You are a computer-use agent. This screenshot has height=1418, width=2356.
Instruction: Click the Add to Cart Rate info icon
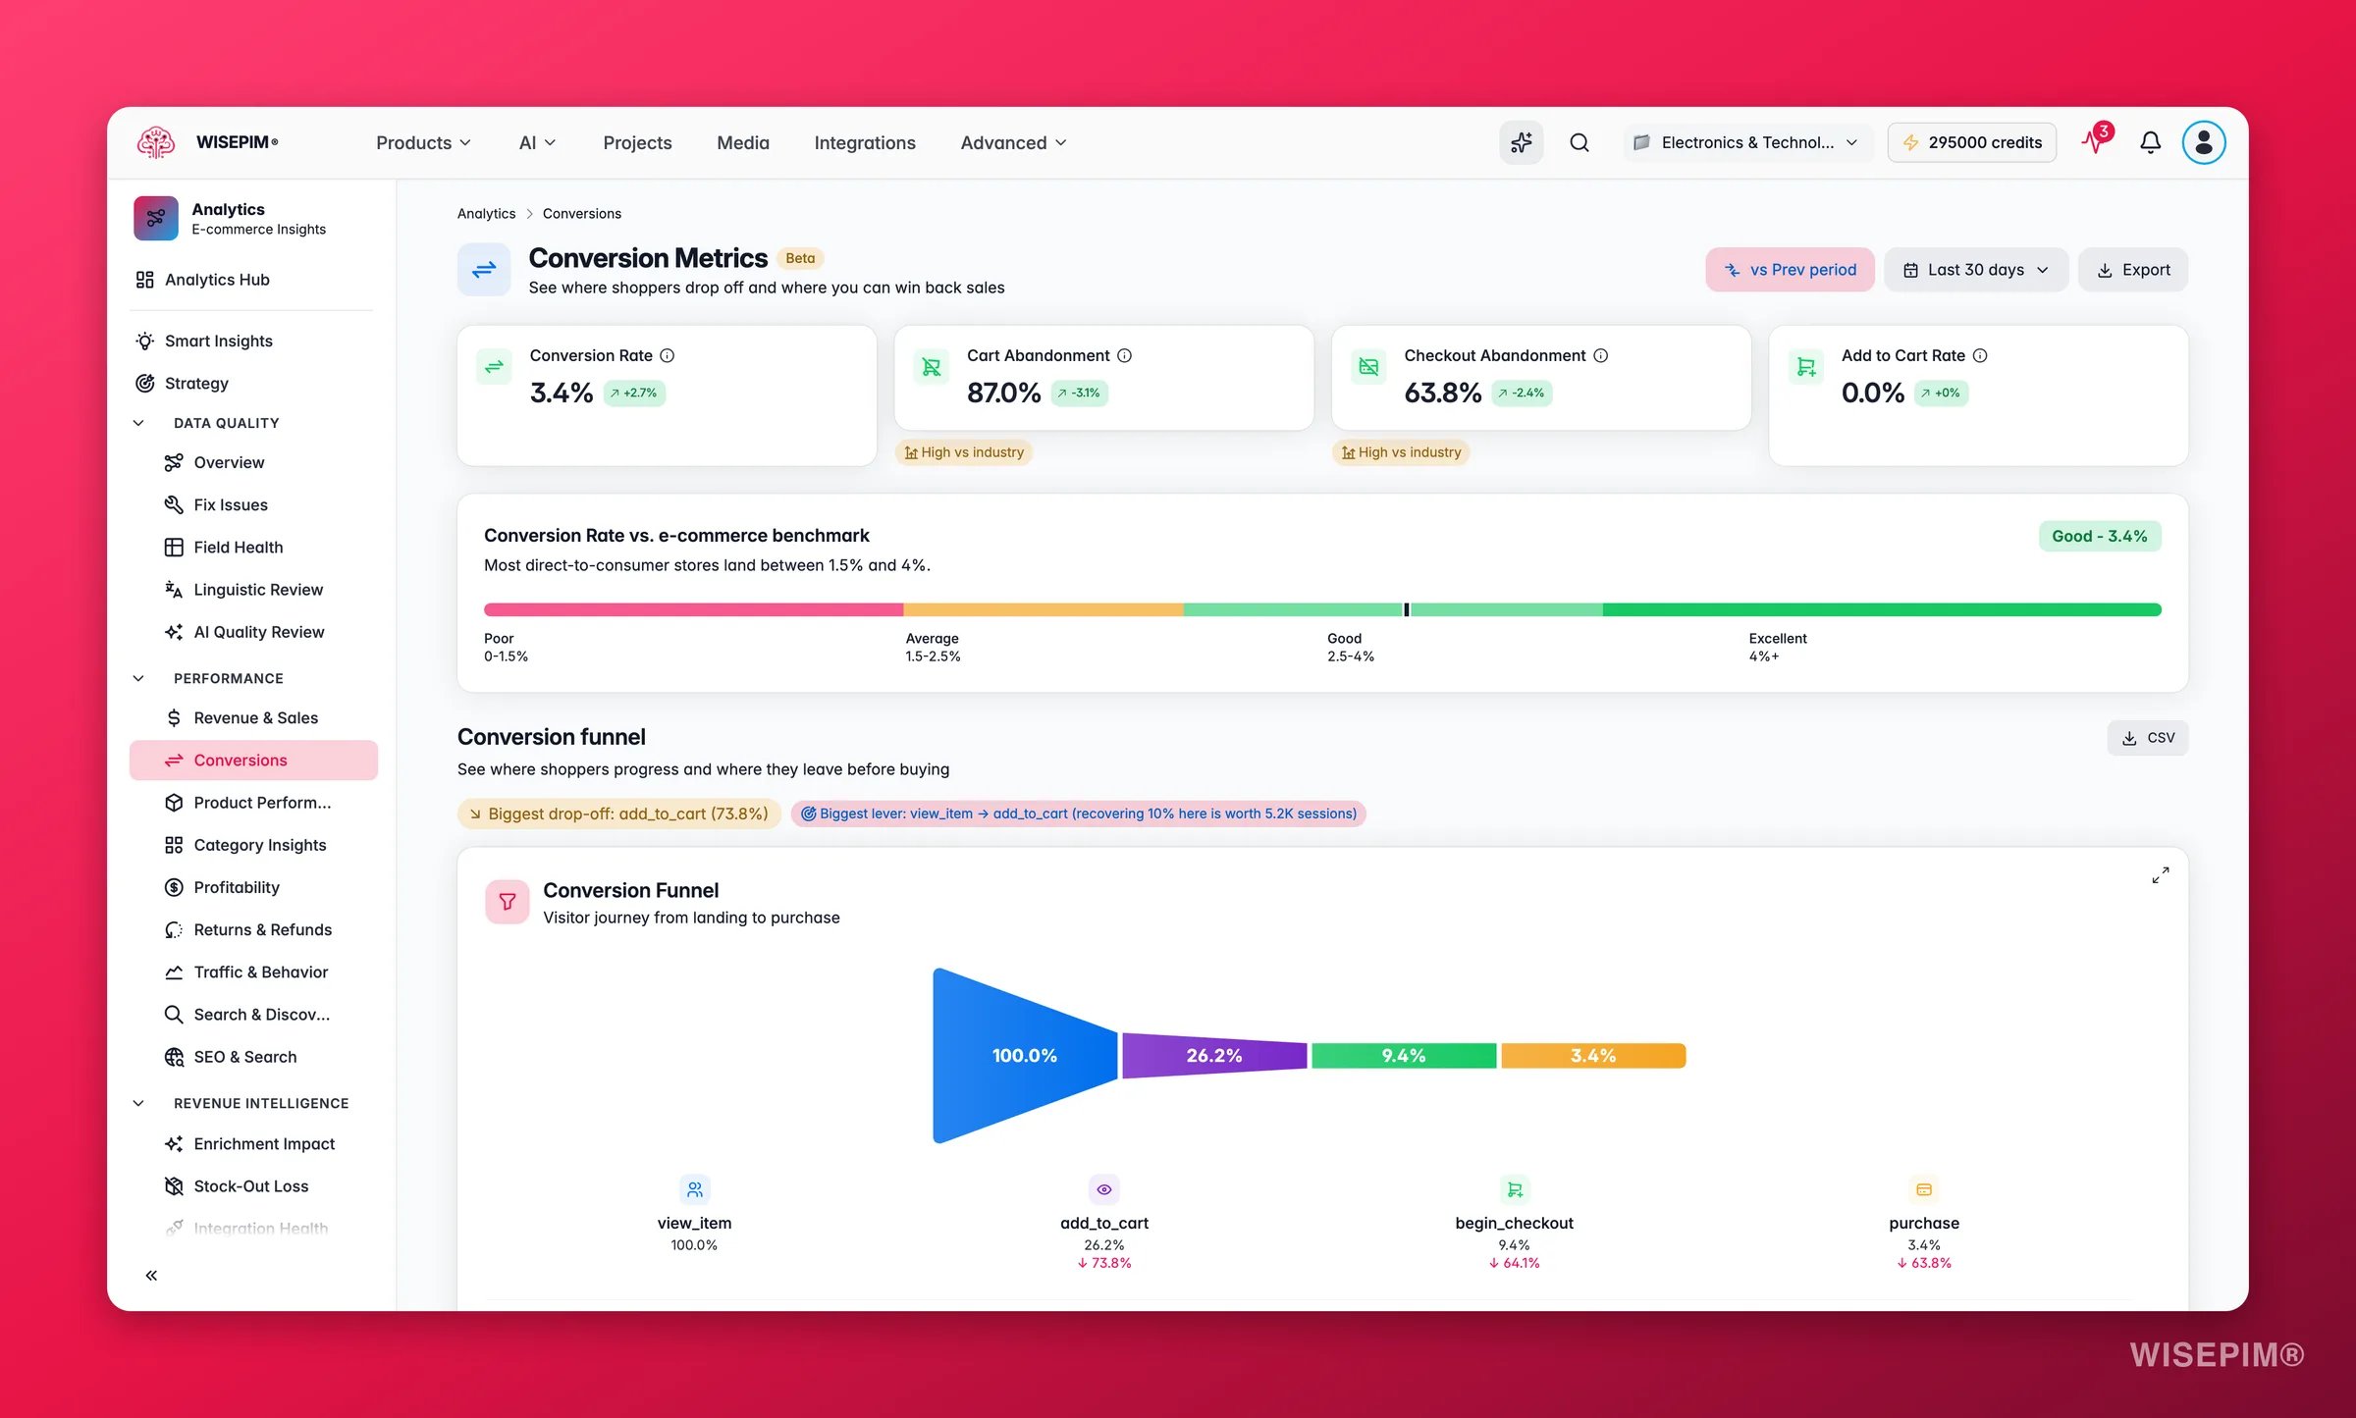click(1980, 355)
